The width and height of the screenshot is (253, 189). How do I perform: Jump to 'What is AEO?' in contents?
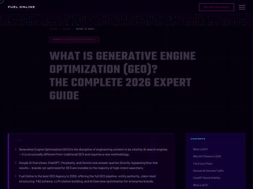coord(201,185)
